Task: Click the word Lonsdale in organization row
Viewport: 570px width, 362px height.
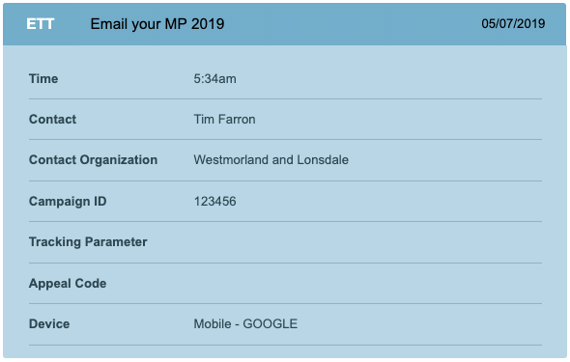Action: pos(323,159)
